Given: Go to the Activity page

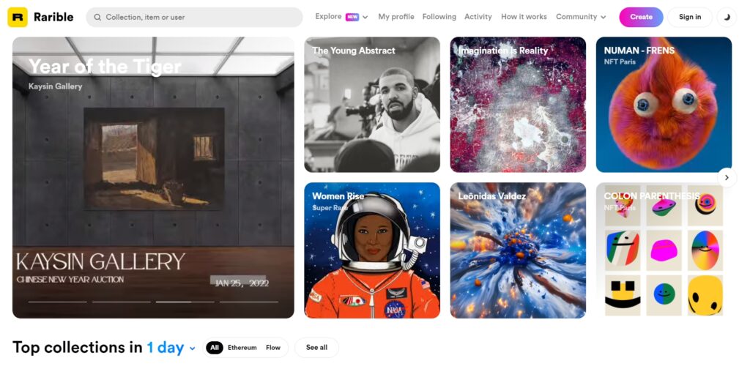Looking at the screenshot, I should [478, 17].
